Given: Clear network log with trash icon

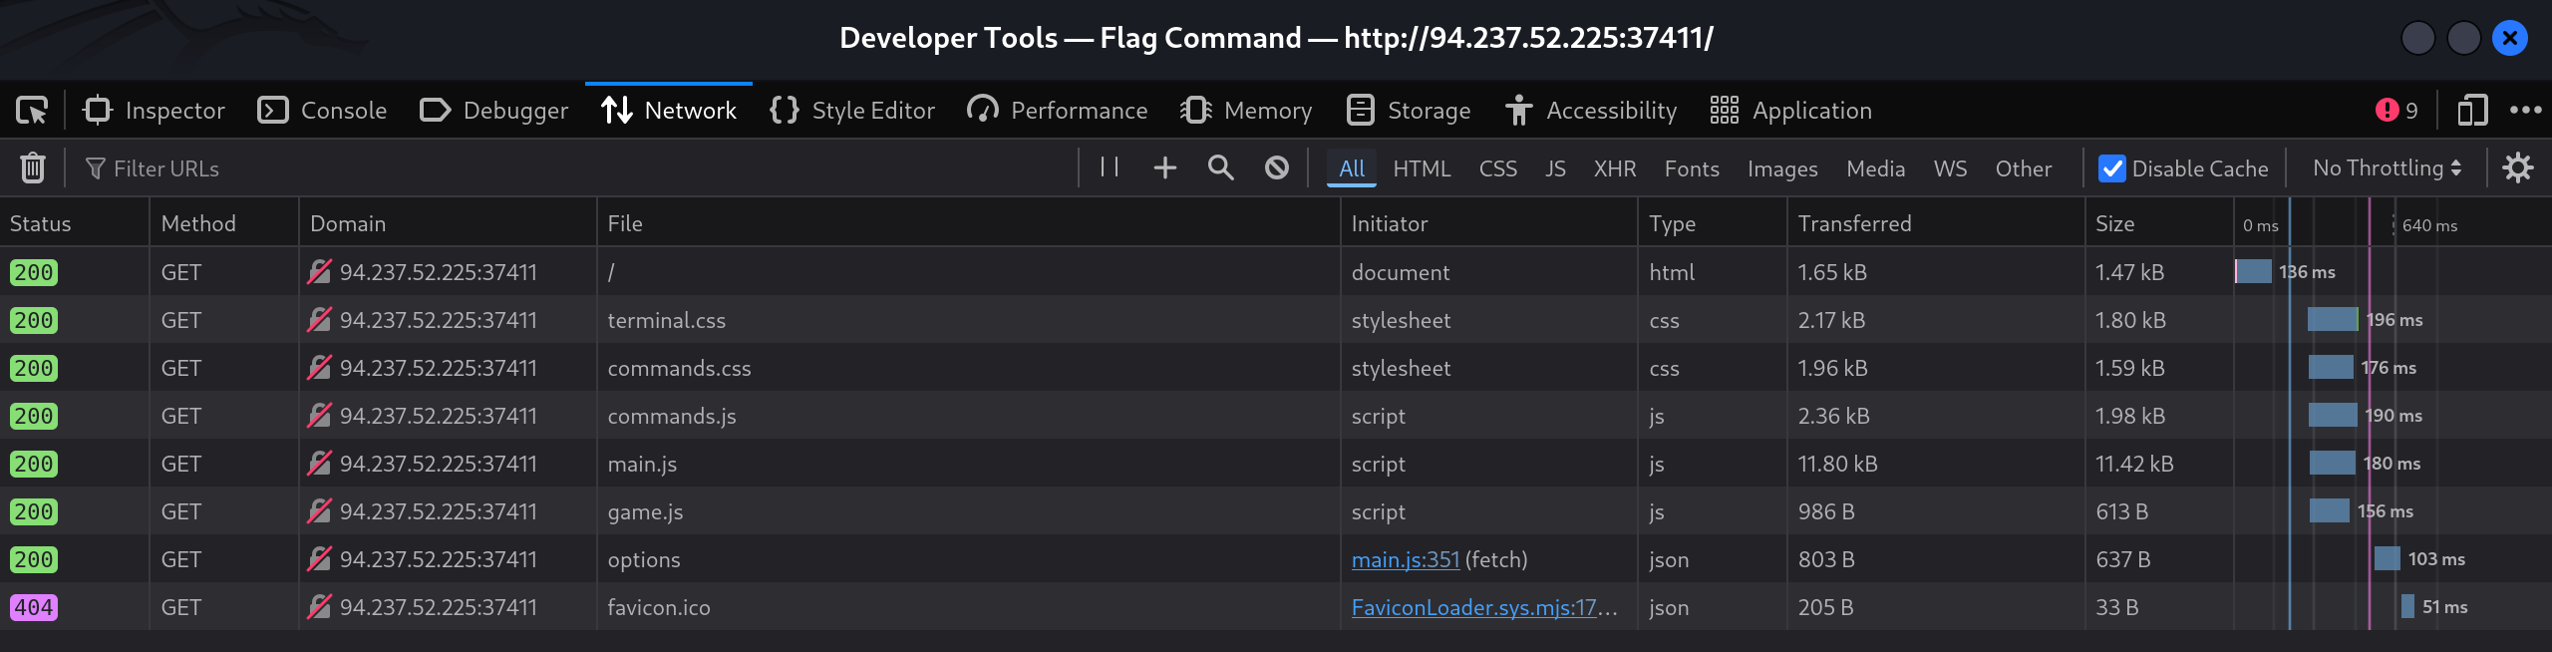Looking at the screenshot, I should pyautogui.click(x=33, y=167).
